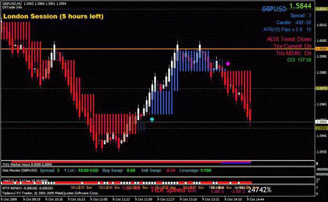
Task: Click the London Session countdown label
Action: click(54, 16)
